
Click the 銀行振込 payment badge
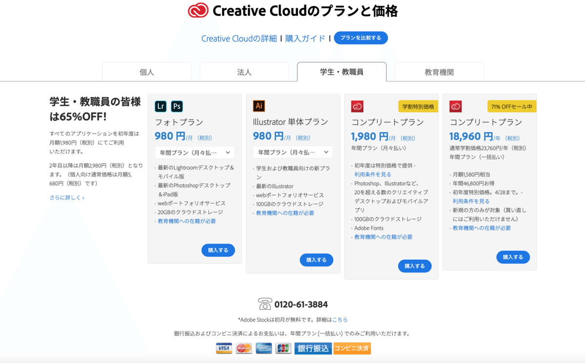[313, 348]
